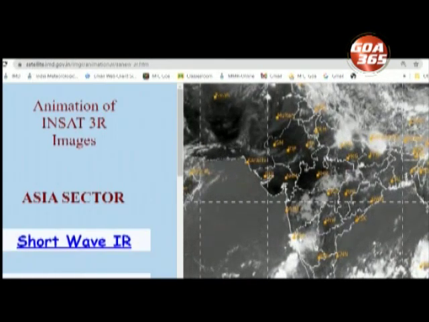This screenshot has height=322, width=429.
Task: Click the partially visible link below Short Wave IR
Action: [76, 275]
